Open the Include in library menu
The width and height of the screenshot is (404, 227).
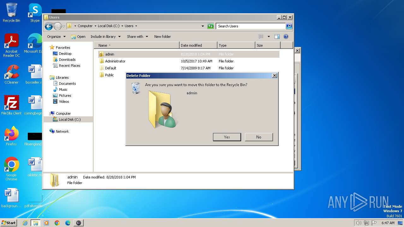click(x=105, y=37)
